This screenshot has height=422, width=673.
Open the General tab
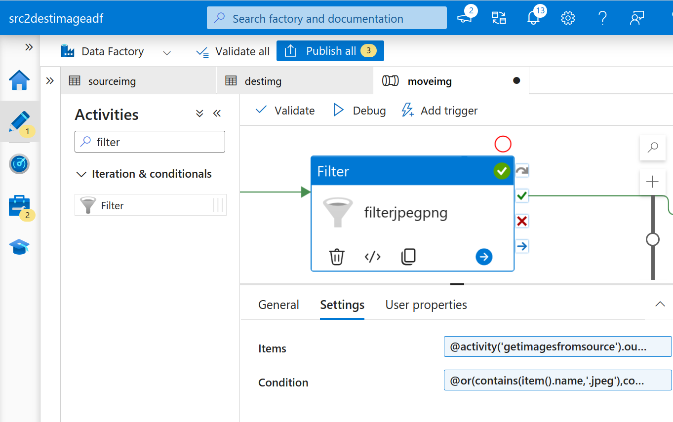point(278,305)
